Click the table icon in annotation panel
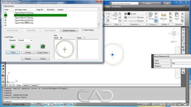The height and width of the screenshot is (107, 191). [x=108, y=21]
